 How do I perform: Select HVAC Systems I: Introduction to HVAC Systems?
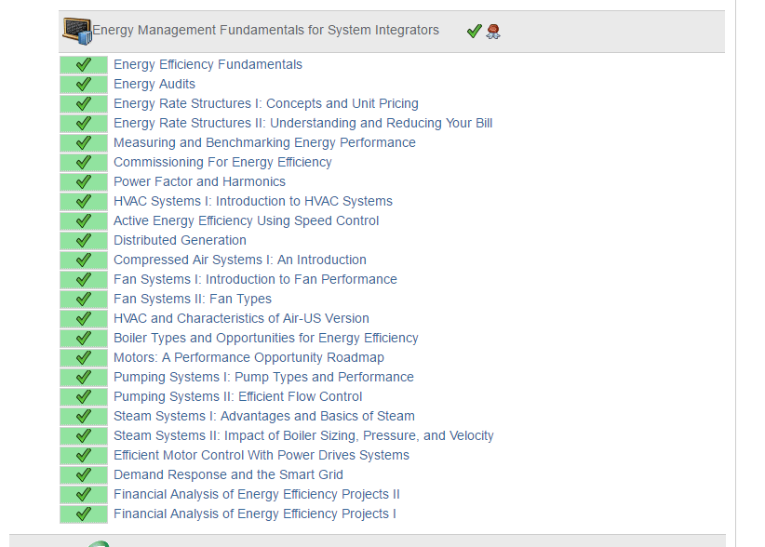pos(253,202)
